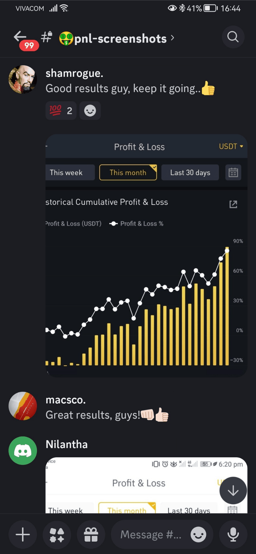Toggle the 100 emoji reaction
Image resolution: width=256 pixels, height=554 pixels.
coord(61,111)
